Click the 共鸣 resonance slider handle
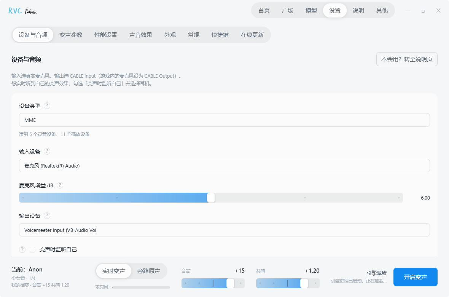Image resolution: width=449 pixels, height=297 pixels. click(304, 283)
